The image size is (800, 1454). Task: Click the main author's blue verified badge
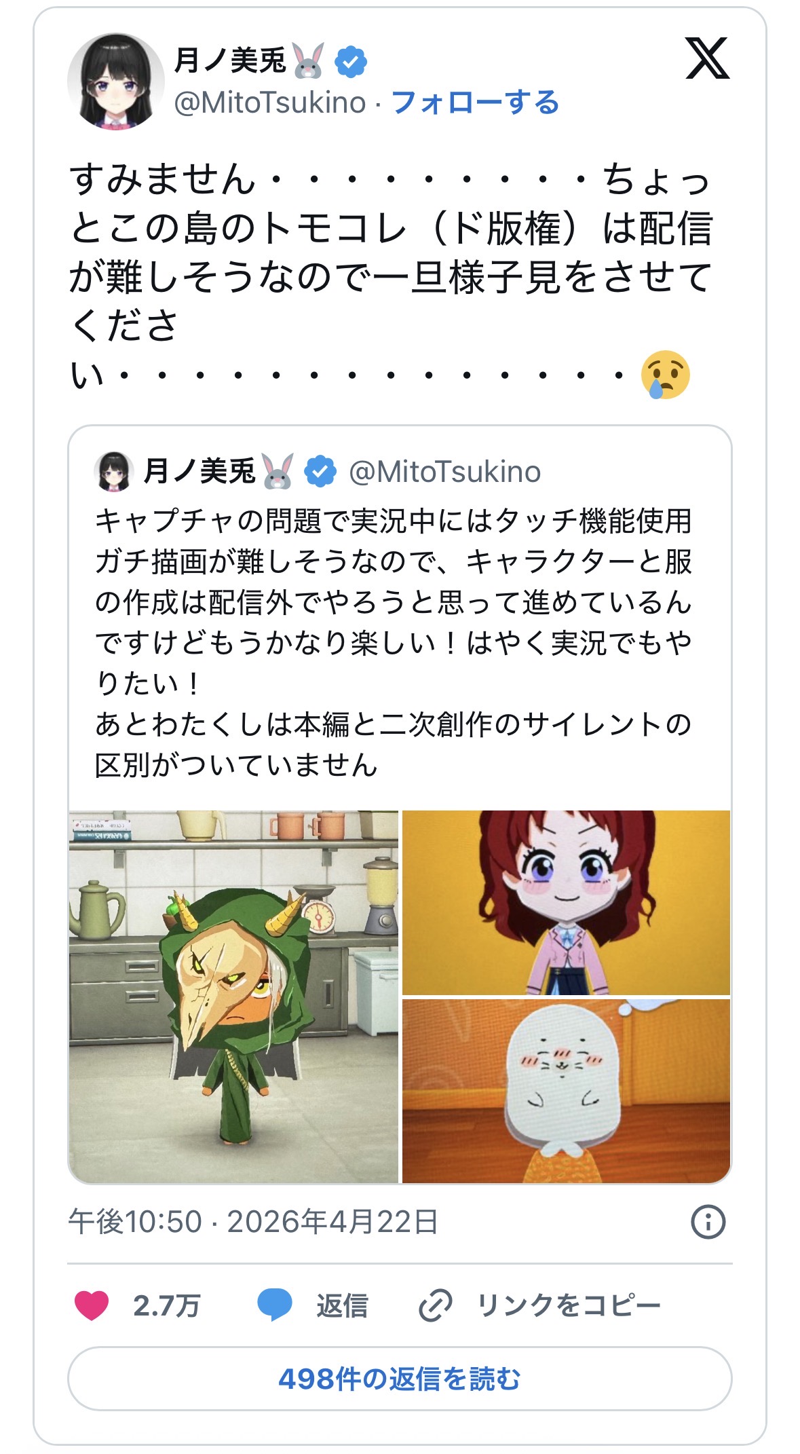click(x=351, y=60)
